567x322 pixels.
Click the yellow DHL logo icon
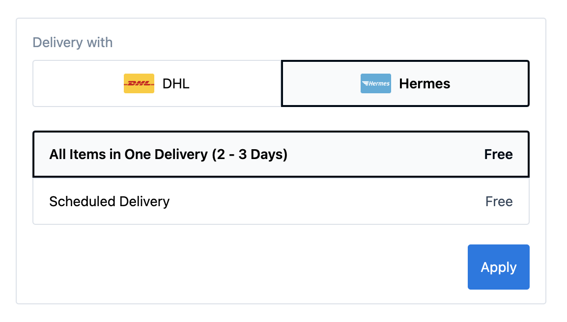139,83
